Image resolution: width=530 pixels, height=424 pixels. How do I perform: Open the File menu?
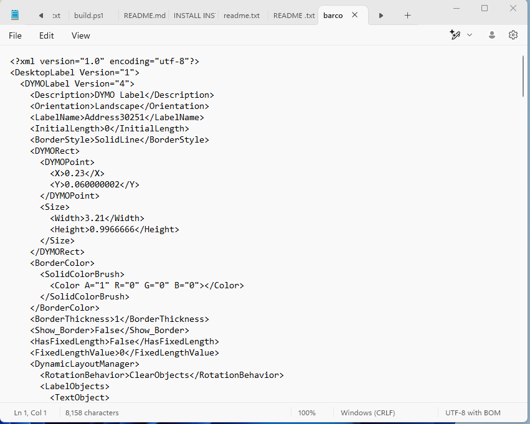pos(15,35)
